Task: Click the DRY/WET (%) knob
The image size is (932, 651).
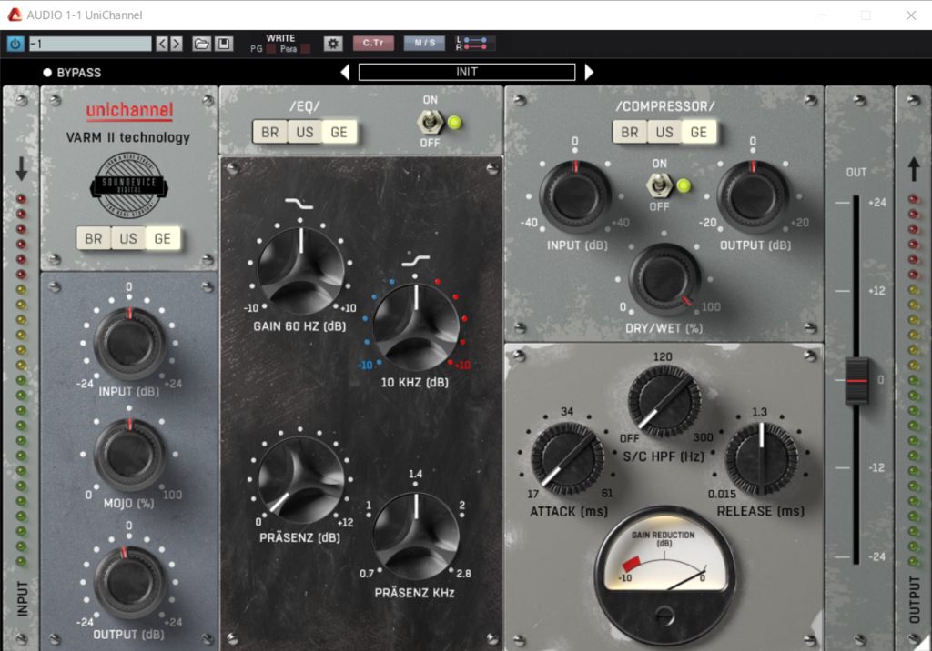Action: [x=664, y=279]
